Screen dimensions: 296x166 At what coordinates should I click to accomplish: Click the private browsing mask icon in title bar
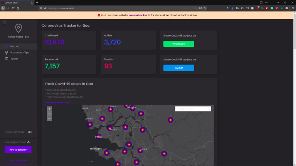pos(266,2)
